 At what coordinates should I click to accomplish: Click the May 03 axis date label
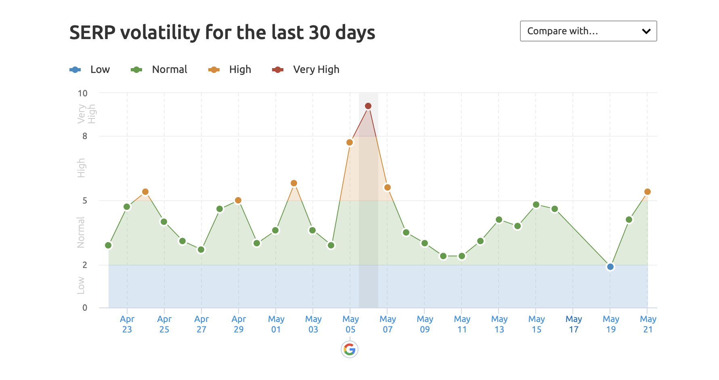coord(313,324)
